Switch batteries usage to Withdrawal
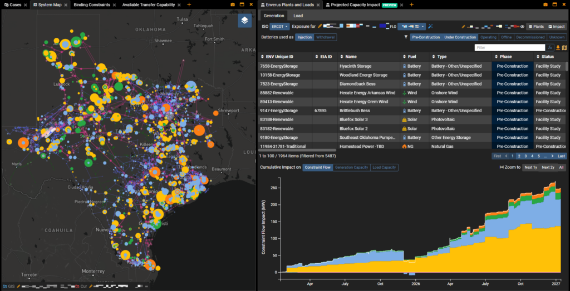The height and width of the screenshot is (291, 570). (326, 37)
